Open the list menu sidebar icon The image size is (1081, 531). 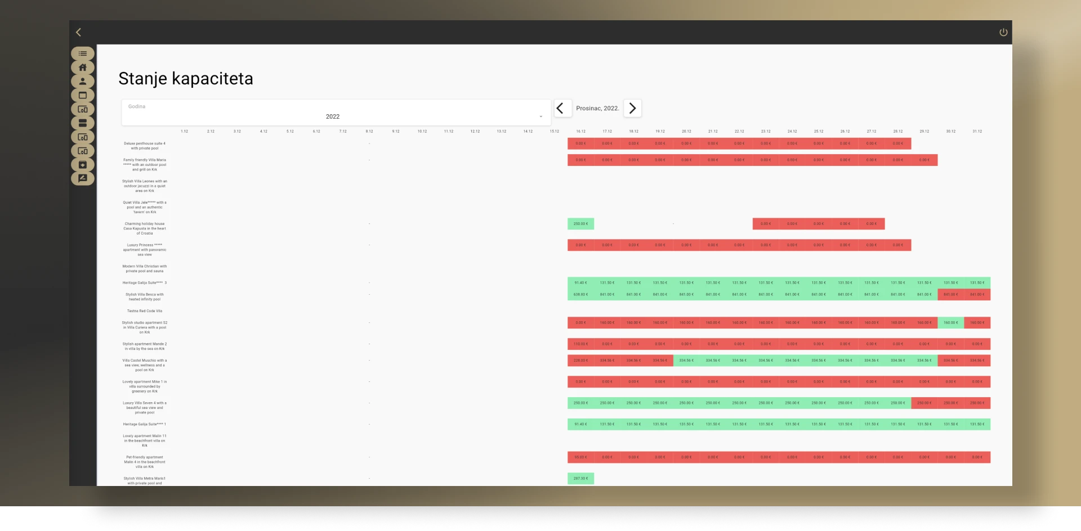[83, 53]
